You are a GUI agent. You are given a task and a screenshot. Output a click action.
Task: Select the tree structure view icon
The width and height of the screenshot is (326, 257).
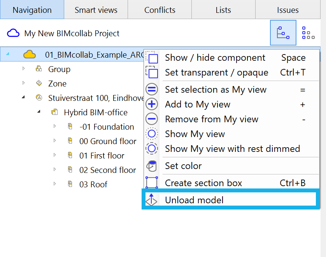coord(283,33)
